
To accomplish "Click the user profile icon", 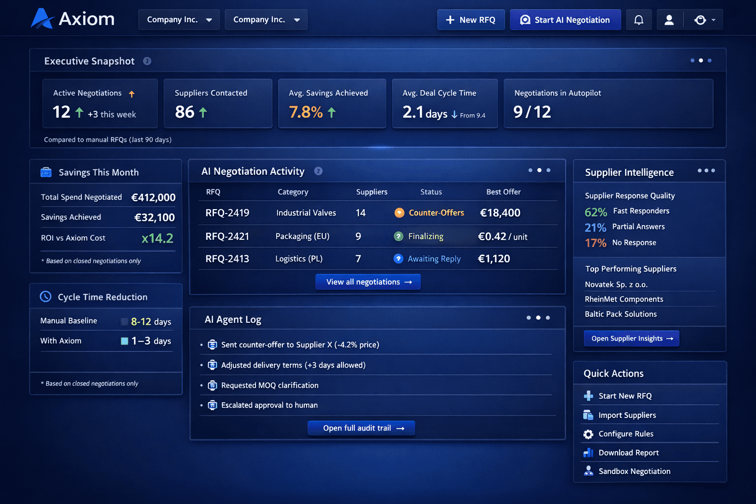I will (669, 20).
